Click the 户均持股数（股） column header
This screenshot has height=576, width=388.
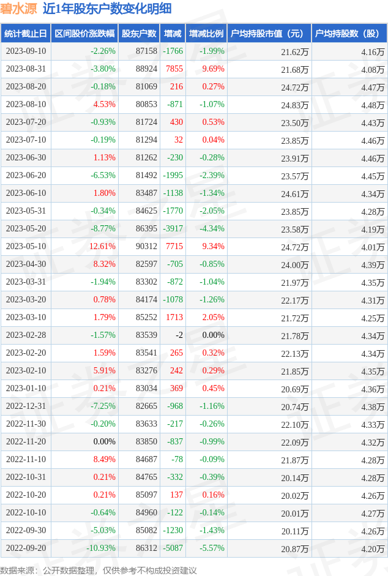click(x=349, y=34)
